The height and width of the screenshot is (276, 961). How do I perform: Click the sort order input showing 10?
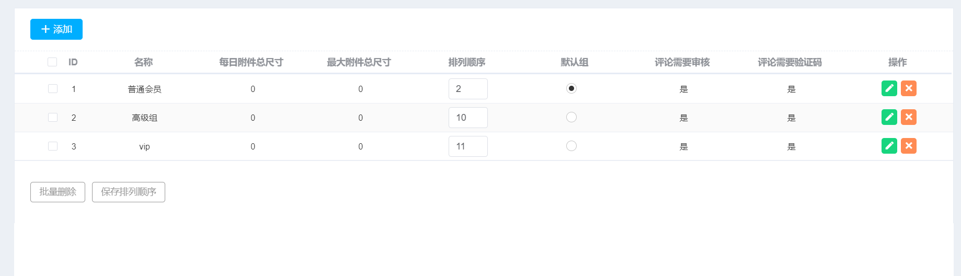[468, 118]
